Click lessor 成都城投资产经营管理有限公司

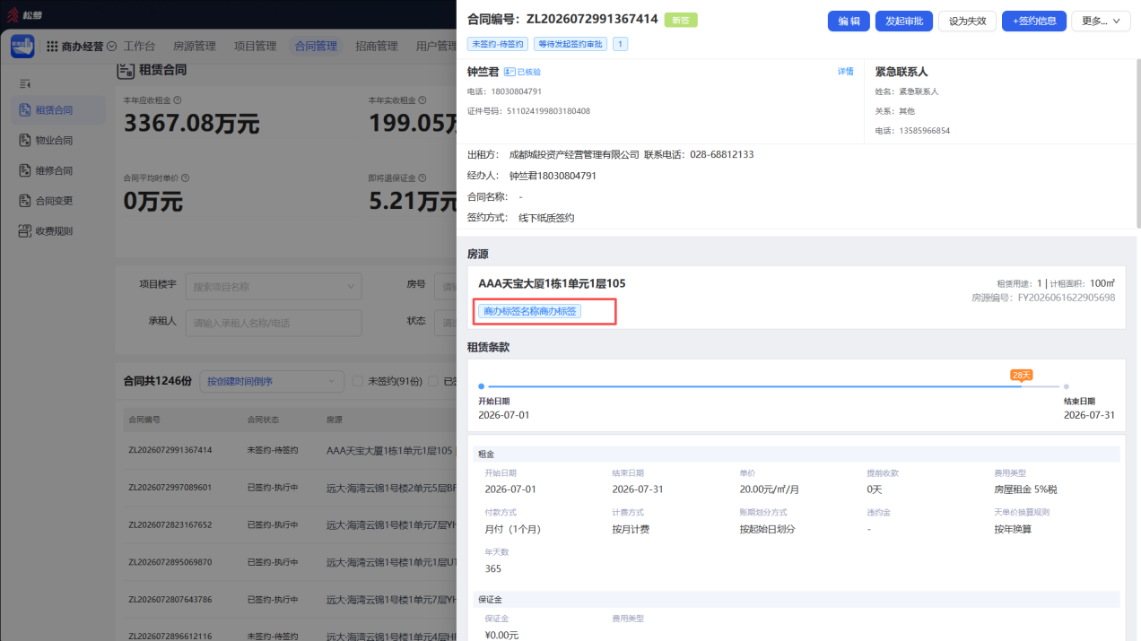coord(574,154)
